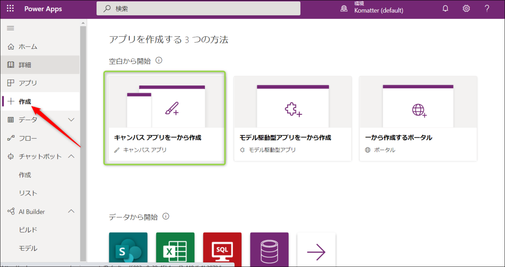Image resolution: width=505 pixels, height=267 pixels.
Task: Start from SharePoint data tile
Action: coord(128,249)
